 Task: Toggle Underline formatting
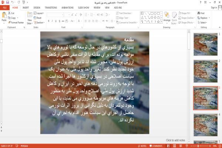click(x=56, y=21)
